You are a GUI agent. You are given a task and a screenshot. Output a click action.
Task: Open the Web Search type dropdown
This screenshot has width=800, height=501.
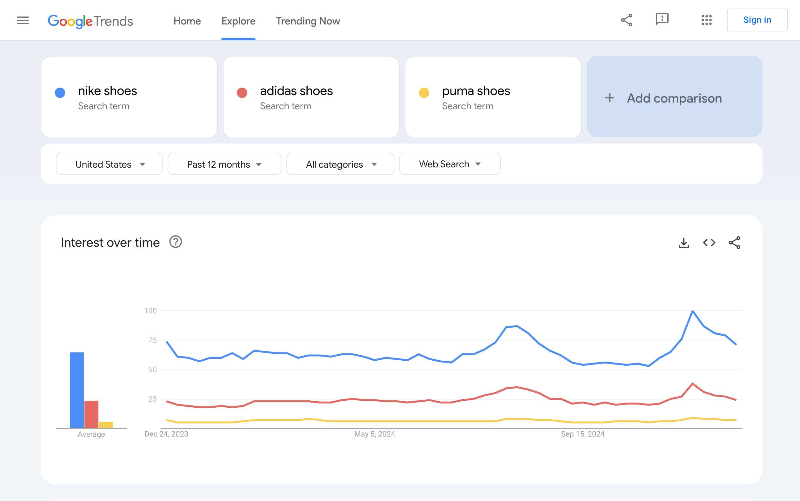450,164
